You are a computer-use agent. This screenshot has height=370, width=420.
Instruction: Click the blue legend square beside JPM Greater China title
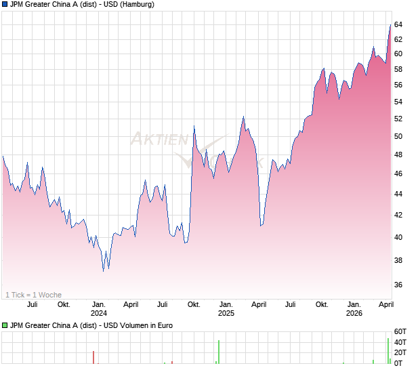click(x=5, y=4)
